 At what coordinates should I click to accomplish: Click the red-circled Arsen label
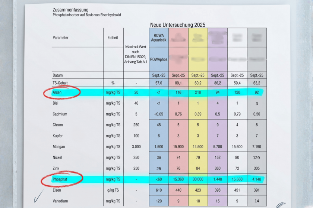(x=57, y=92)
